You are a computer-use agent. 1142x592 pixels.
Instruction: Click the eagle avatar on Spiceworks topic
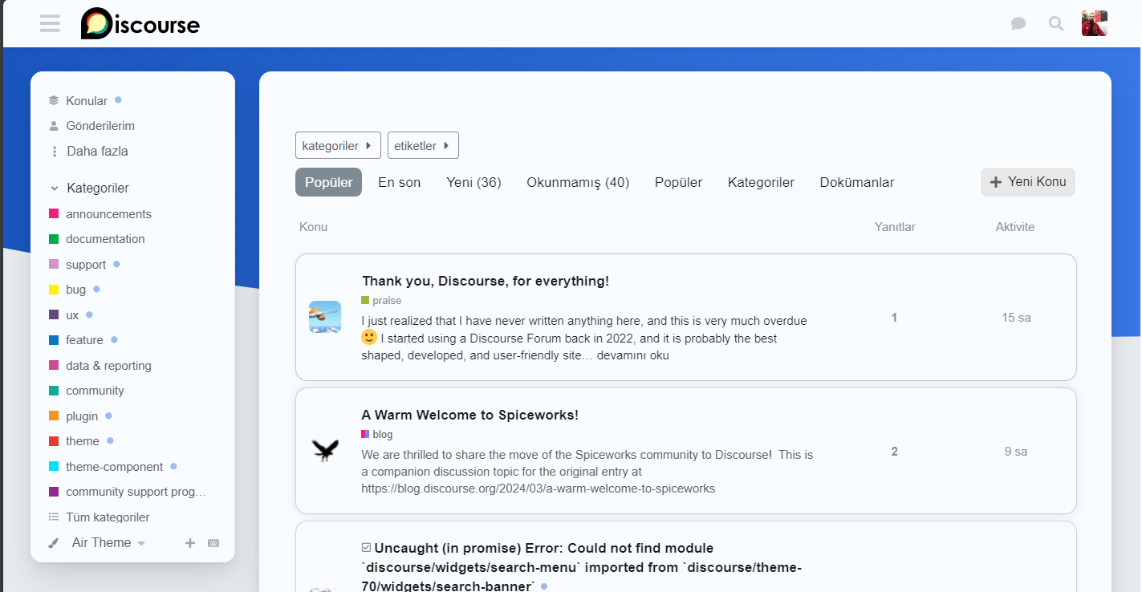(x=325, y=452)
